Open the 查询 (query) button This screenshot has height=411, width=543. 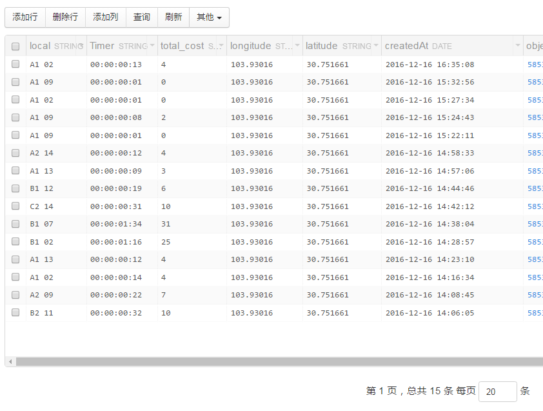pos(142,17)
